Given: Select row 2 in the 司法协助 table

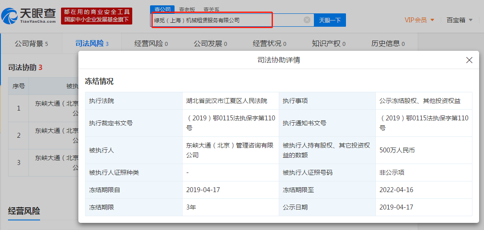Looking at the screenshot, I should (43, 136).
